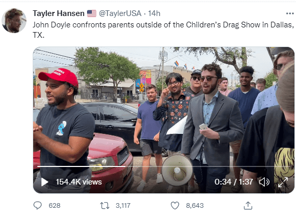
Task: Open the reply speech bubble icon
Action: click(x=37, y=205)
